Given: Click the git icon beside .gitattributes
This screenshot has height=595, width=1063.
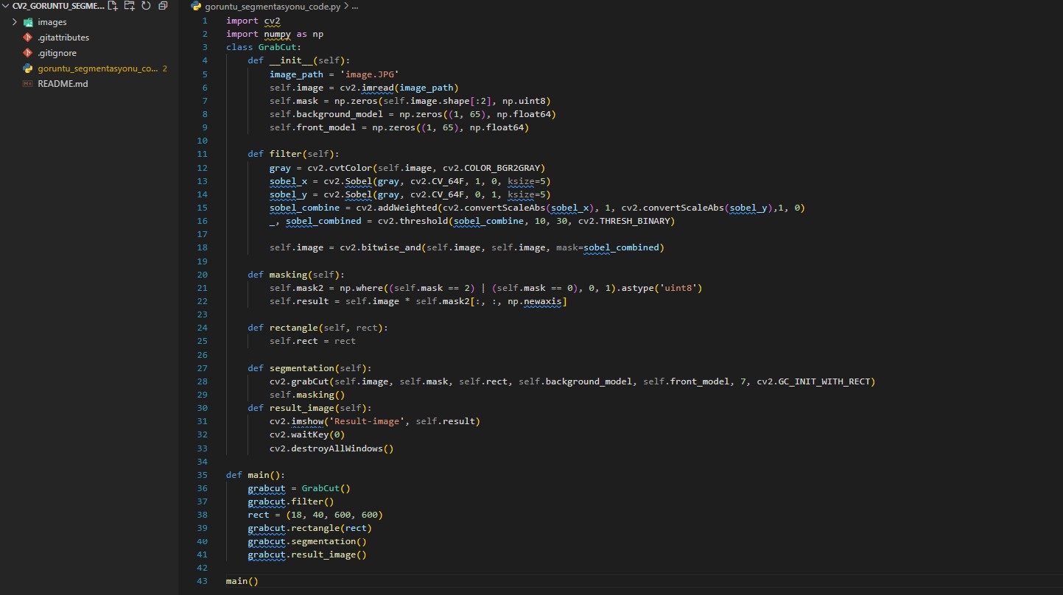Looking at the screenshot, I should coord(28,38).
